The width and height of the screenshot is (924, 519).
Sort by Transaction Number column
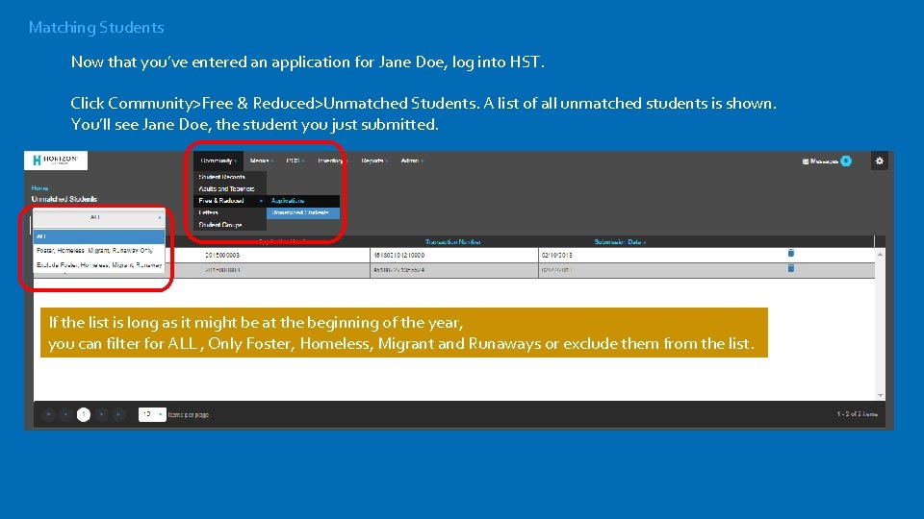pyautogui.click(x=452, y=242)
